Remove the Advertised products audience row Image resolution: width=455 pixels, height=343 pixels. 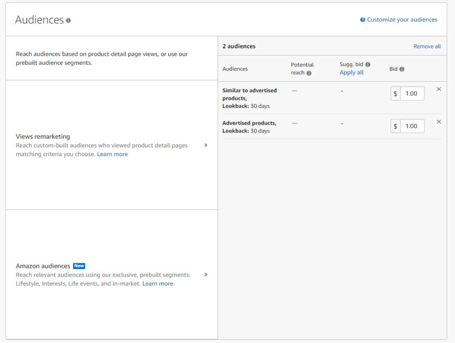(x=439, y=122)
